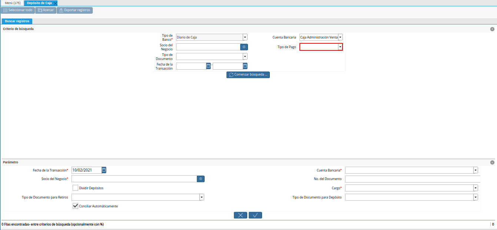The image size is (497, 230).
Task: Collapse the Parámetro panel
Action: [x=492, y=162]
